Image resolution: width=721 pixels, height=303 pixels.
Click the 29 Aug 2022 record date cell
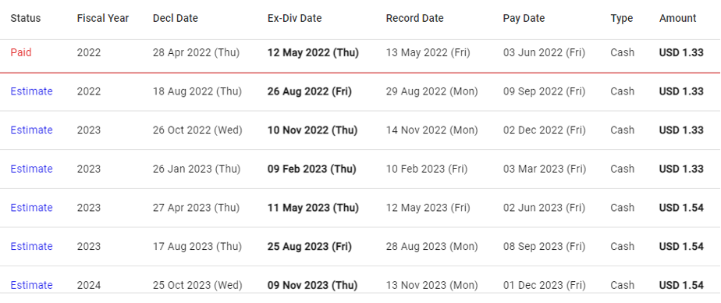[x=432, y=91]
